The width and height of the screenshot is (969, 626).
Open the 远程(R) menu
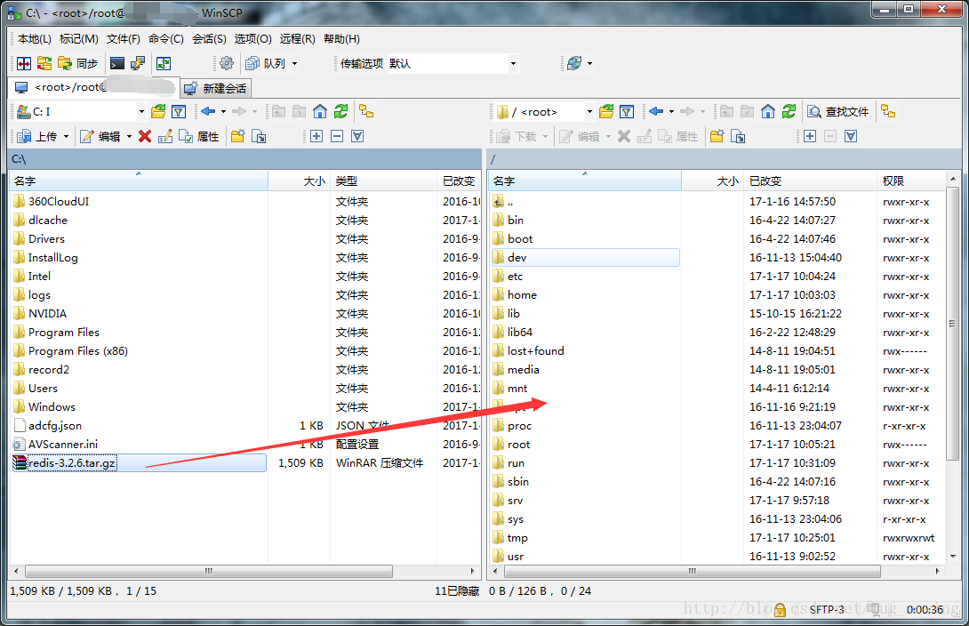point(297,39)
